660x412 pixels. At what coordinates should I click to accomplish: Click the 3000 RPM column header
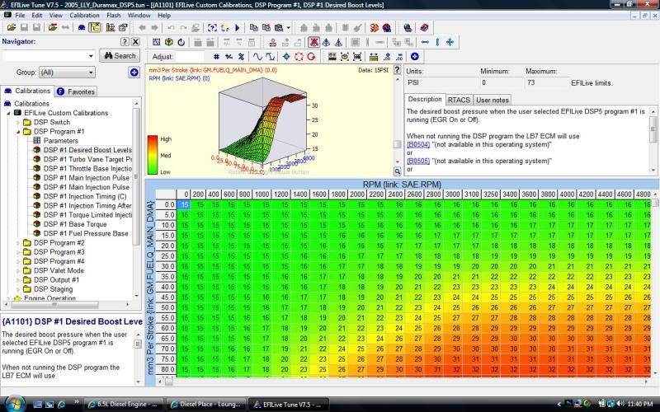(x=452, y=194)
